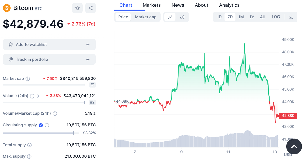This screenshot has height=163, width=303.
Task: Click the verified badge next to Circulating supply
Action: coord(41,125)
